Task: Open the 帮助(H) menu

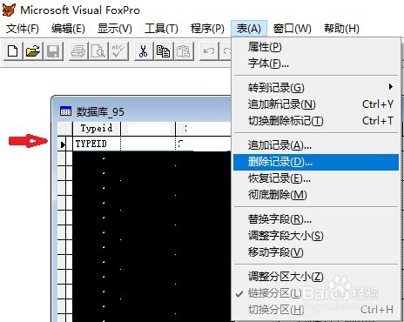Action: pyautogui.click(x=341, y=29)
